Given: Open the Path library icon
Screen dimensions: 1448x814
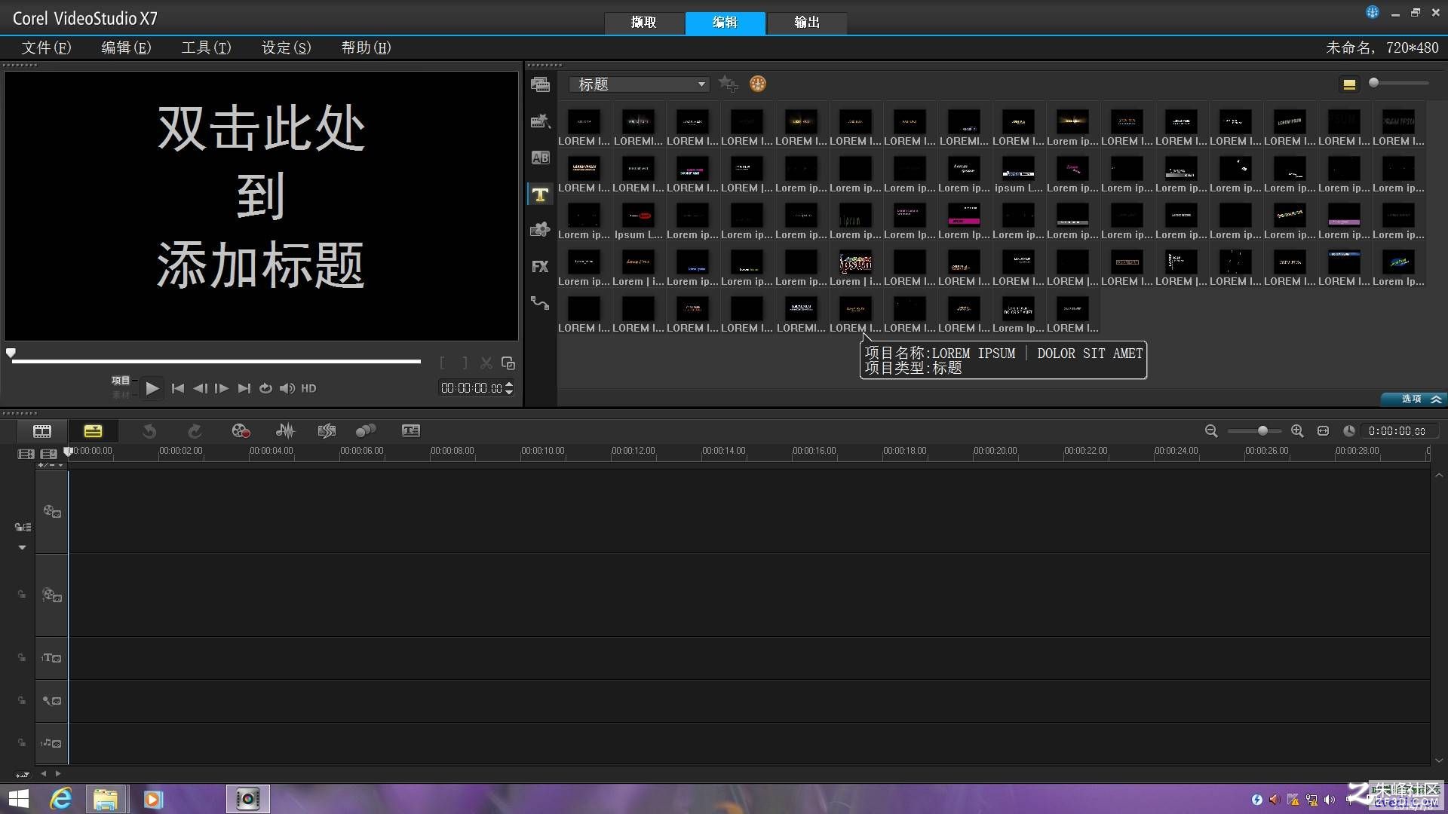Looking at the screenshot, I should [540, 302].
